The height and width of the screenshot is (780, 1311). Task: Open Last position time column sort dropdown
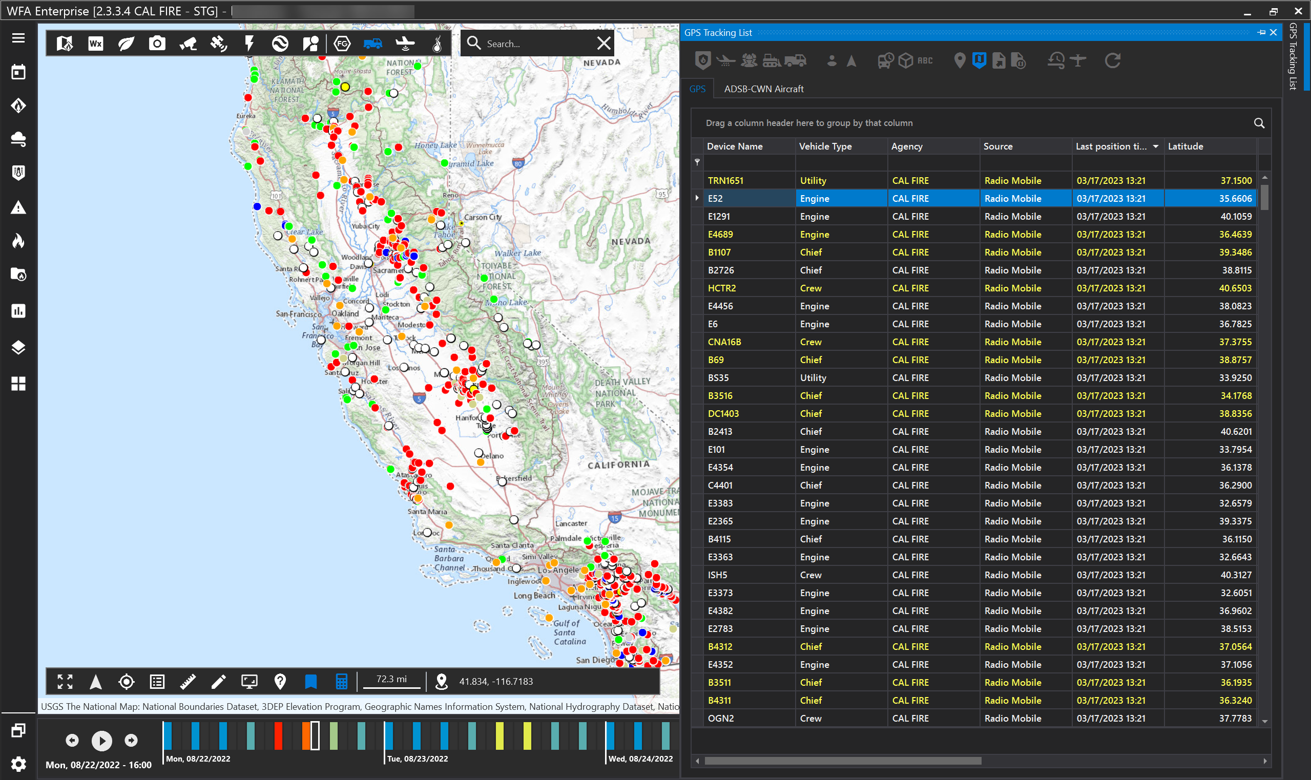(x=1155, y=146)
